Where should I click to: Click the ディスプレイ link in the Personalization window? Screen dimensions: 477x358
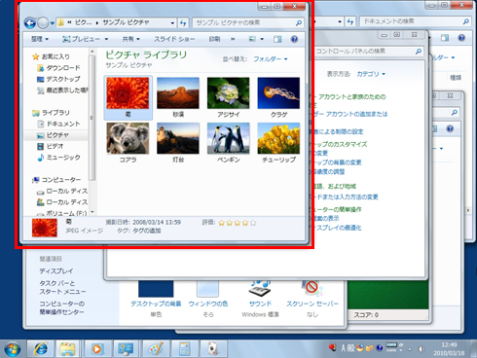click(56, 271)
